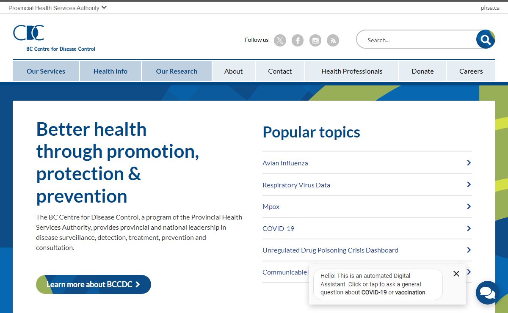Viewport: 508px width, 313px height.
Task: Click the chevron next to Respiratory Virus Data
Action: click(x=469, y=184)
